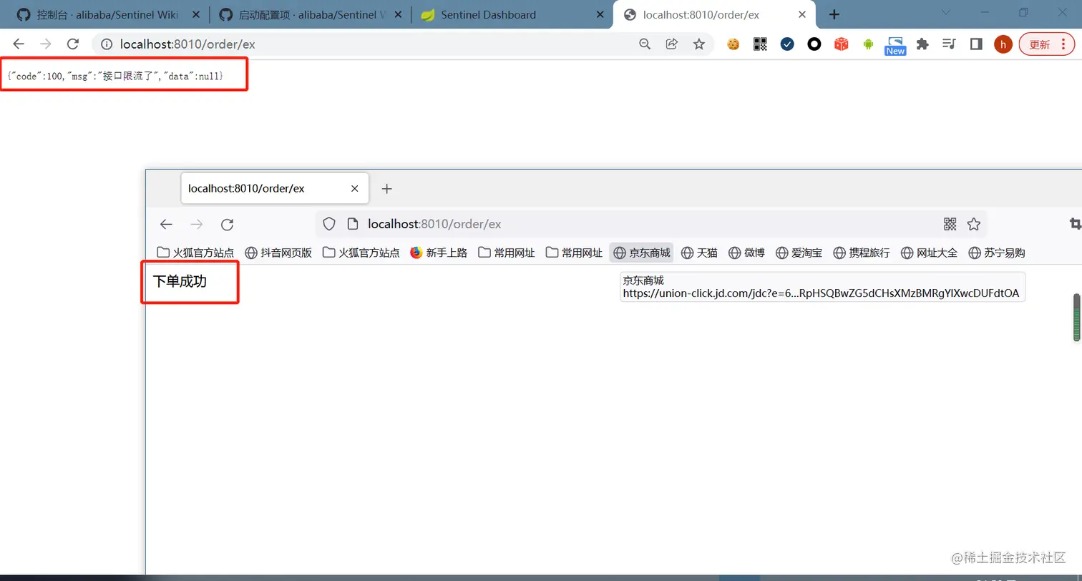Viewport: 1082px width, 581px height.
Task: Toggle Chrome side panel icon
Action: pyautogui.click(x=976, y=44)
